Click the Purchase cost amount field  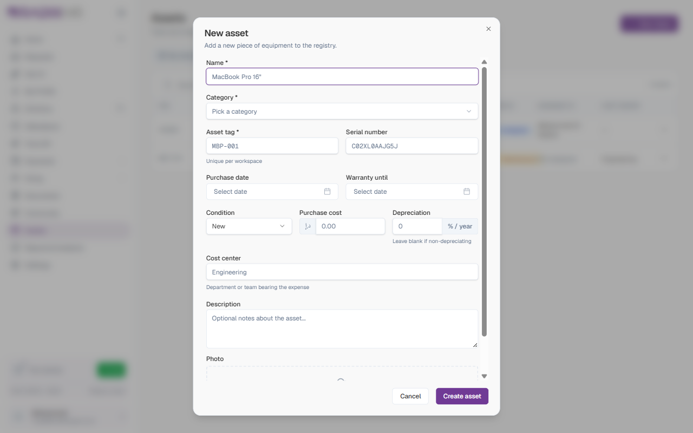coord(350,226)
